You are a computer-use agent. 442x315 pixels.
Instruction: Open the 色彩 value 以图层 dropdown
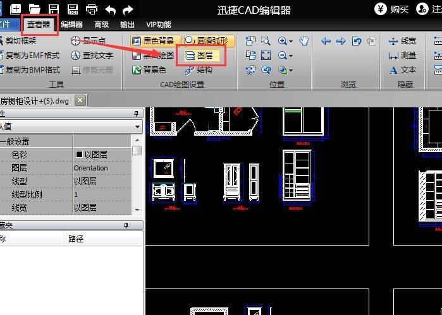102,155
